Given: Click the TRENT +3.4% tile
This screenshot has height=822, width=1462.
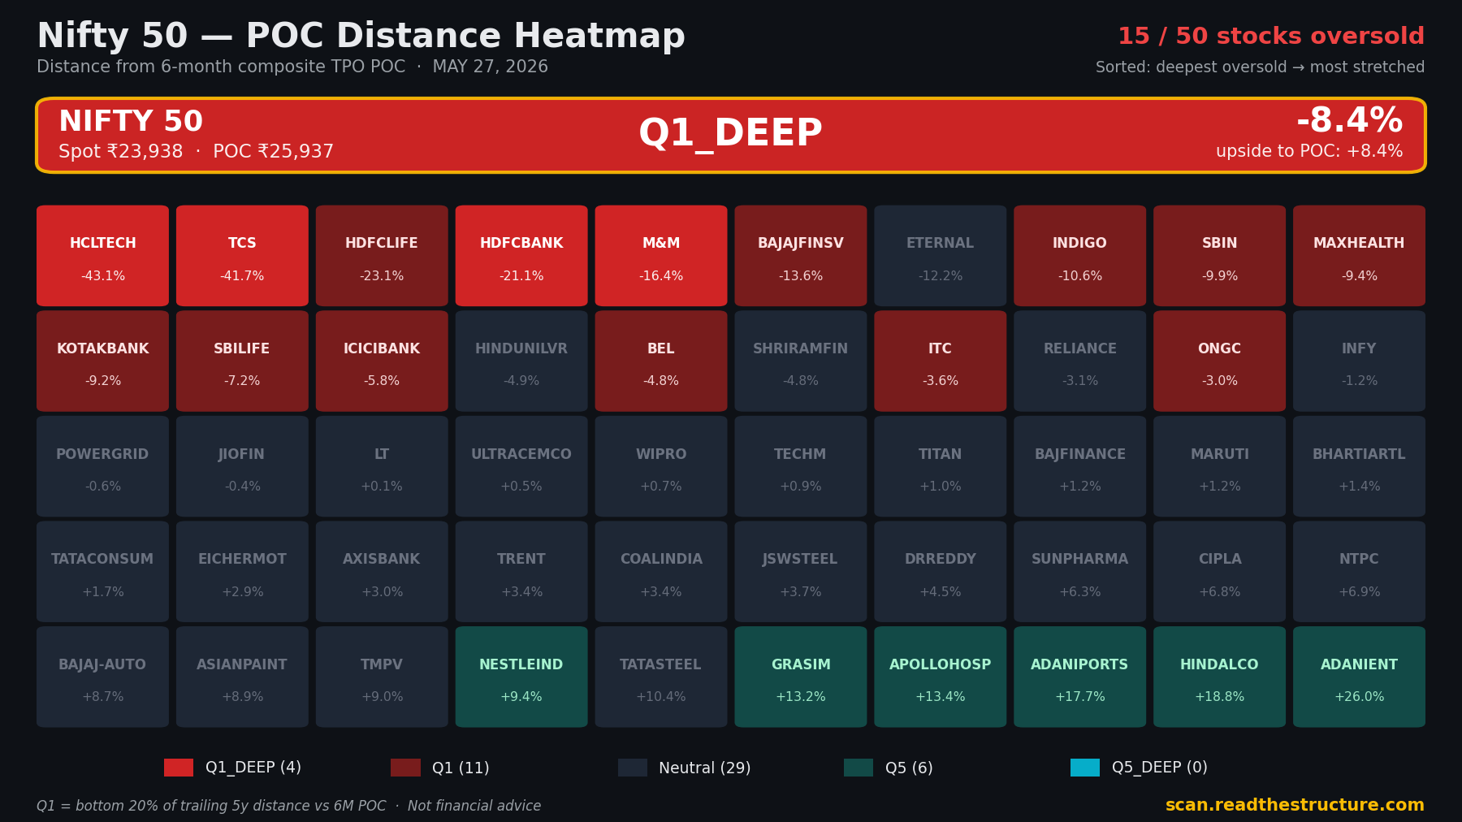Looking at the screenshot, I should 521,572.
